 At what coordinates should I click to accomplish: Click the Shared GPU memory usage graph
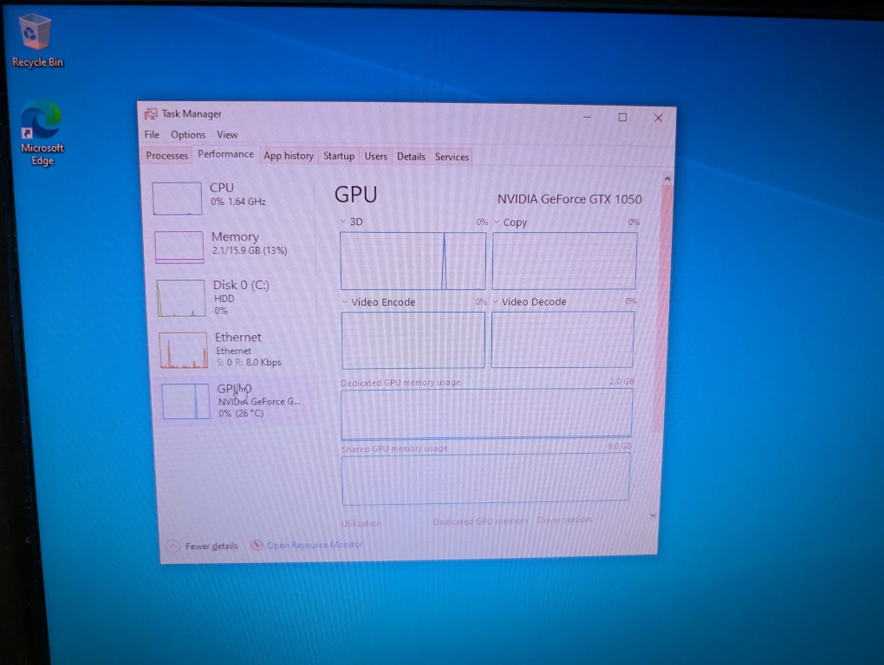pyautogui.click(x=485, y=479)
